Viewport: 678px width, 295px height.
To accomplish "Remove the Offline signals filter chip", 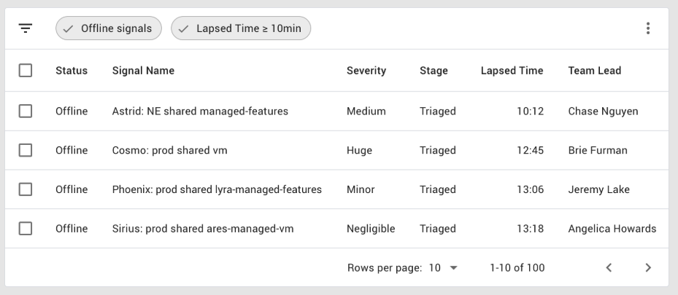I will 109,28.
